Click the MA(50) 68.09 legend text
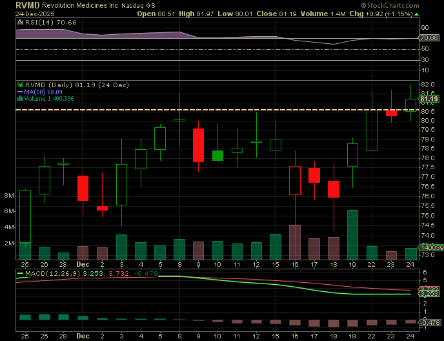 click(x=43, y=92)
